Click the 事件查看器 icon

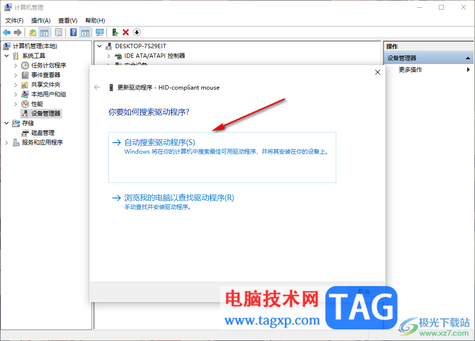point(25,75)
